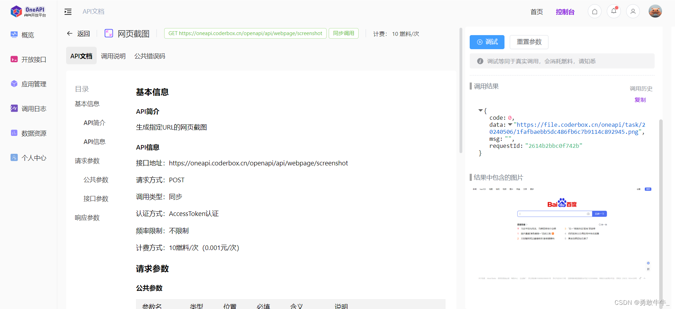The width and height of the screenshot is (675, 309).
Task: Click the OneAPI logo
Action: point(28,12)
